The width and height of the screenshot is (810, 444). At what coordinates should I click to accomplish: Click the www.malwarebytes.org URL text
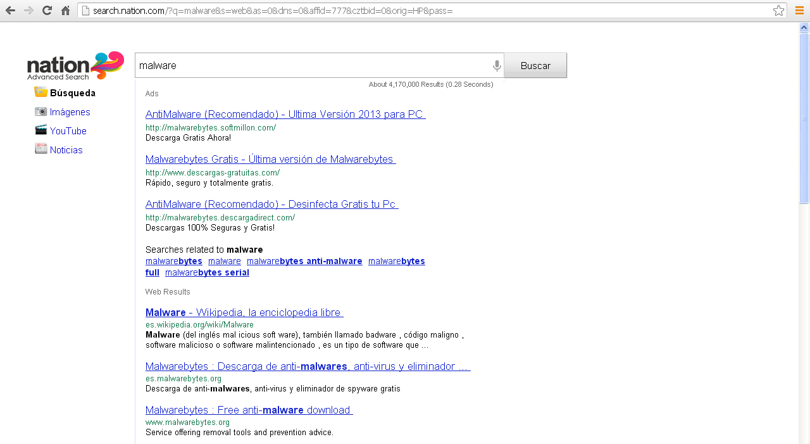[x=187, y=422]
